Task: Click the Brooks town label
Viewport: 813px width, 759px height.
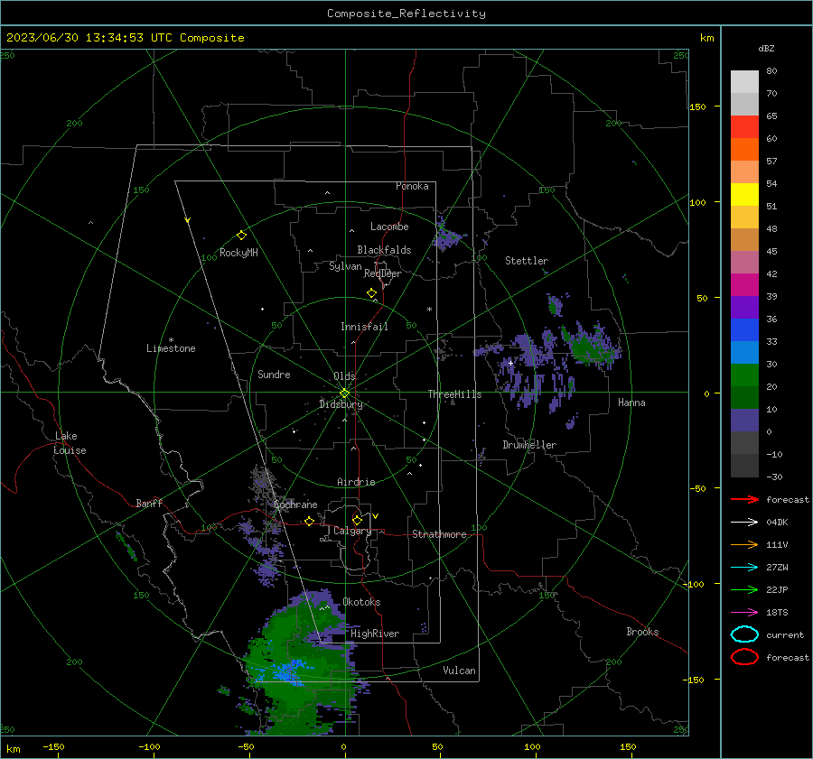Action: click(642, 632)
